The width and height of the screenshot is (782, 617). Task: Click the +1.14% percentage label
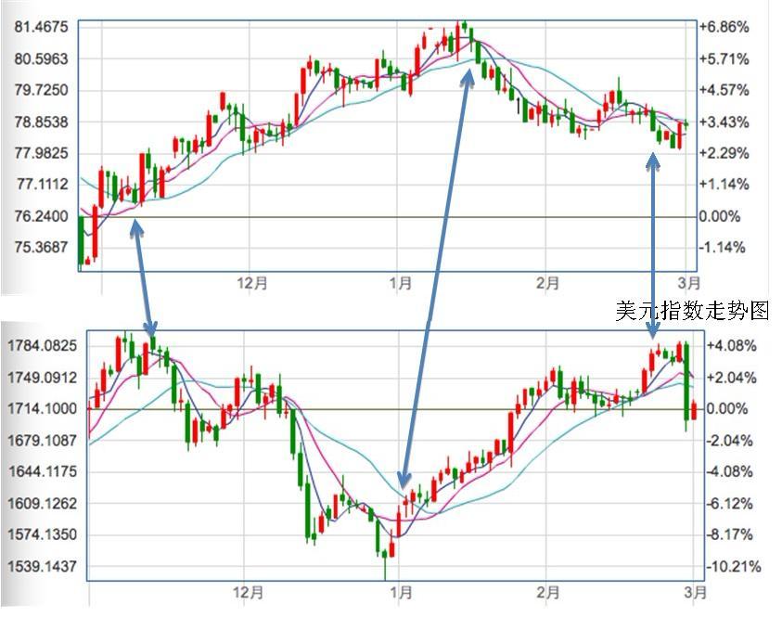724,185
